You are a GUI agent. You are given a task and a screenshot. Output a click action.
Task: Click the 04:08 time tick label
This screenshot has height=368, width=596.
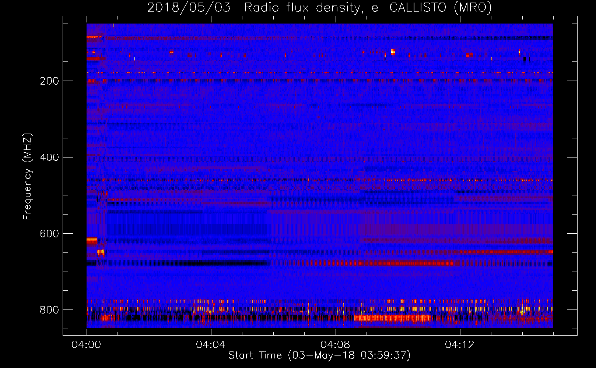coord(335,344)
